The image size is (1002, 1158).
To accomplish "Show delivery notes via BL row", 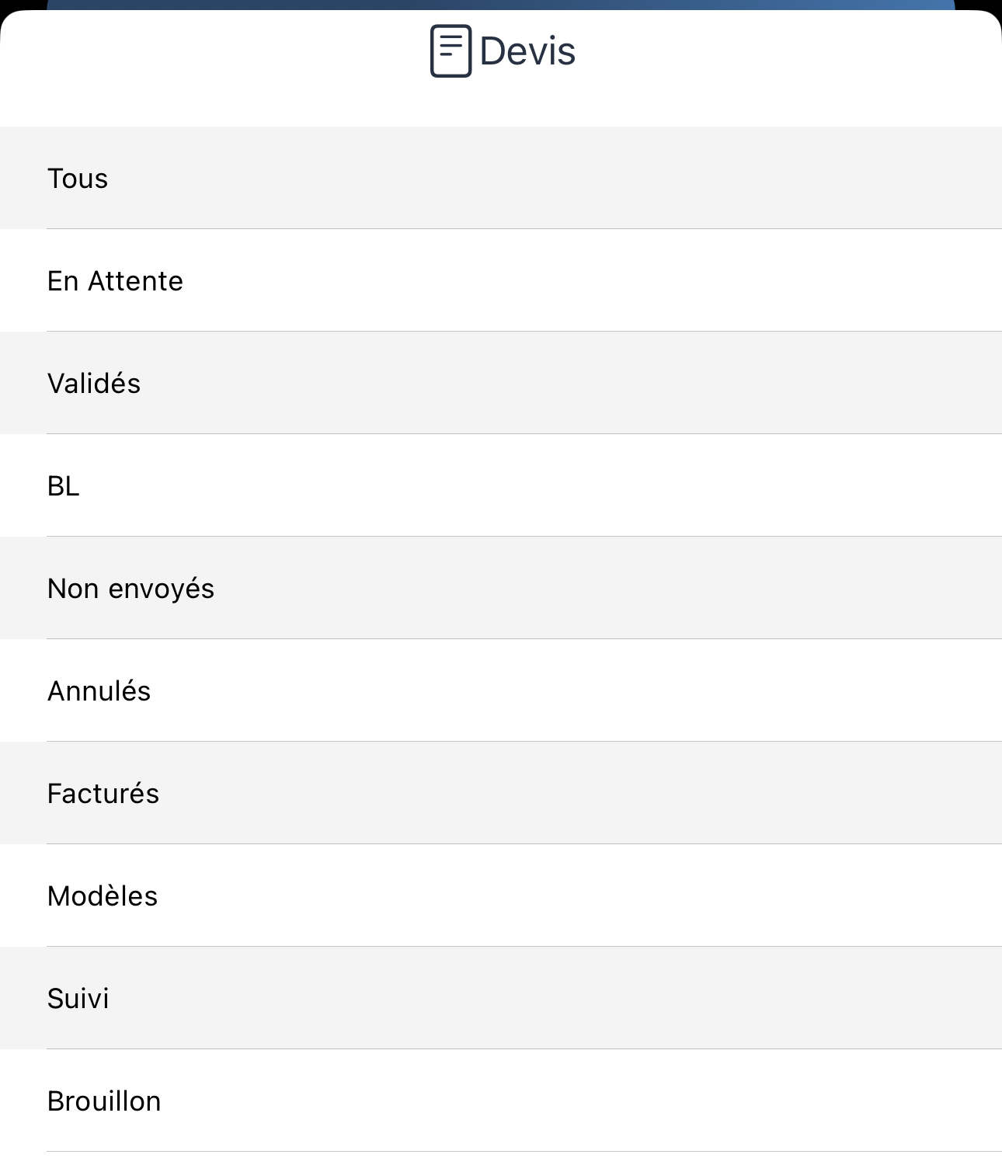I will [x=501, y=485].
